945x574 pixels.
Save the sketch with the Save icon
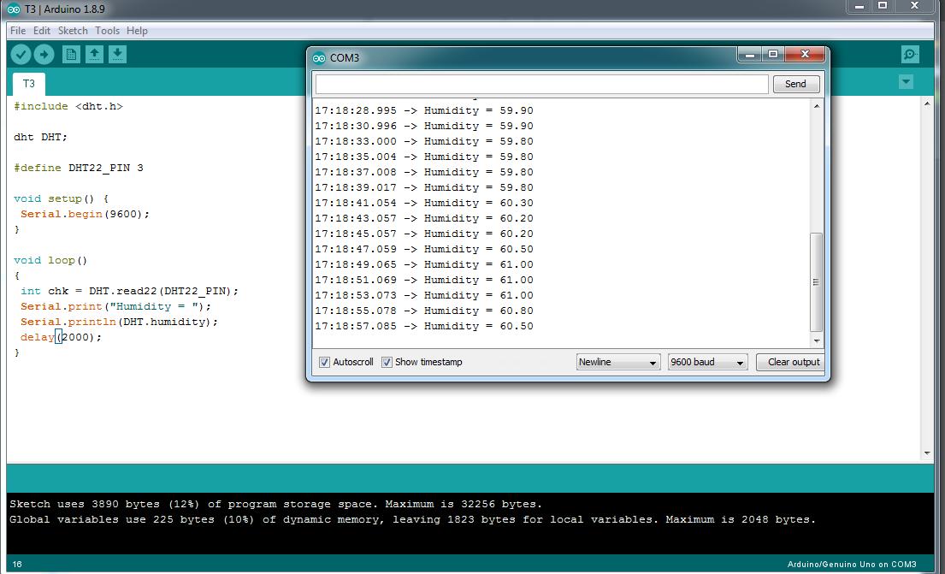point(117,55)
